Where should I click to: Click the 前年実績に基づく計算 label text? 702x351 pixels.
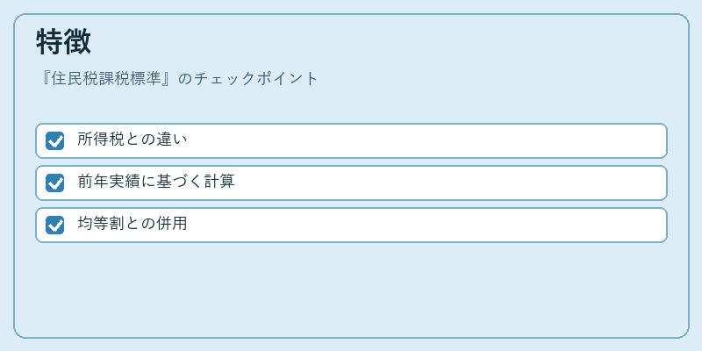[156, 182]
